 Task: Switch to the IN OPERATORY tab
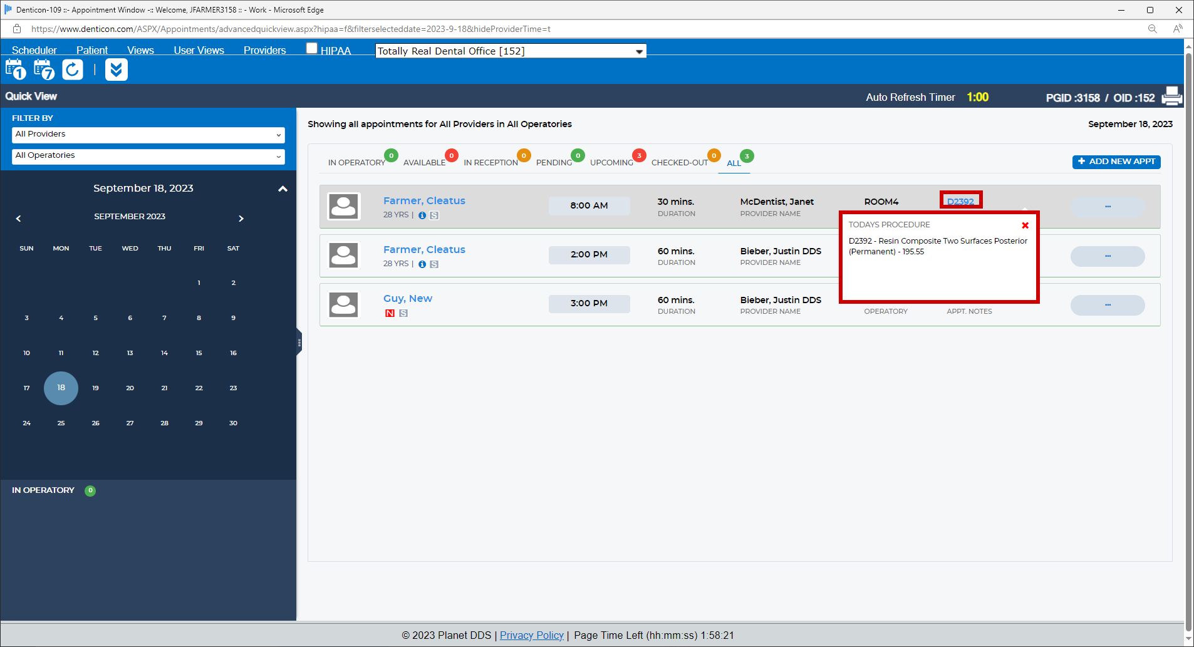356,162
